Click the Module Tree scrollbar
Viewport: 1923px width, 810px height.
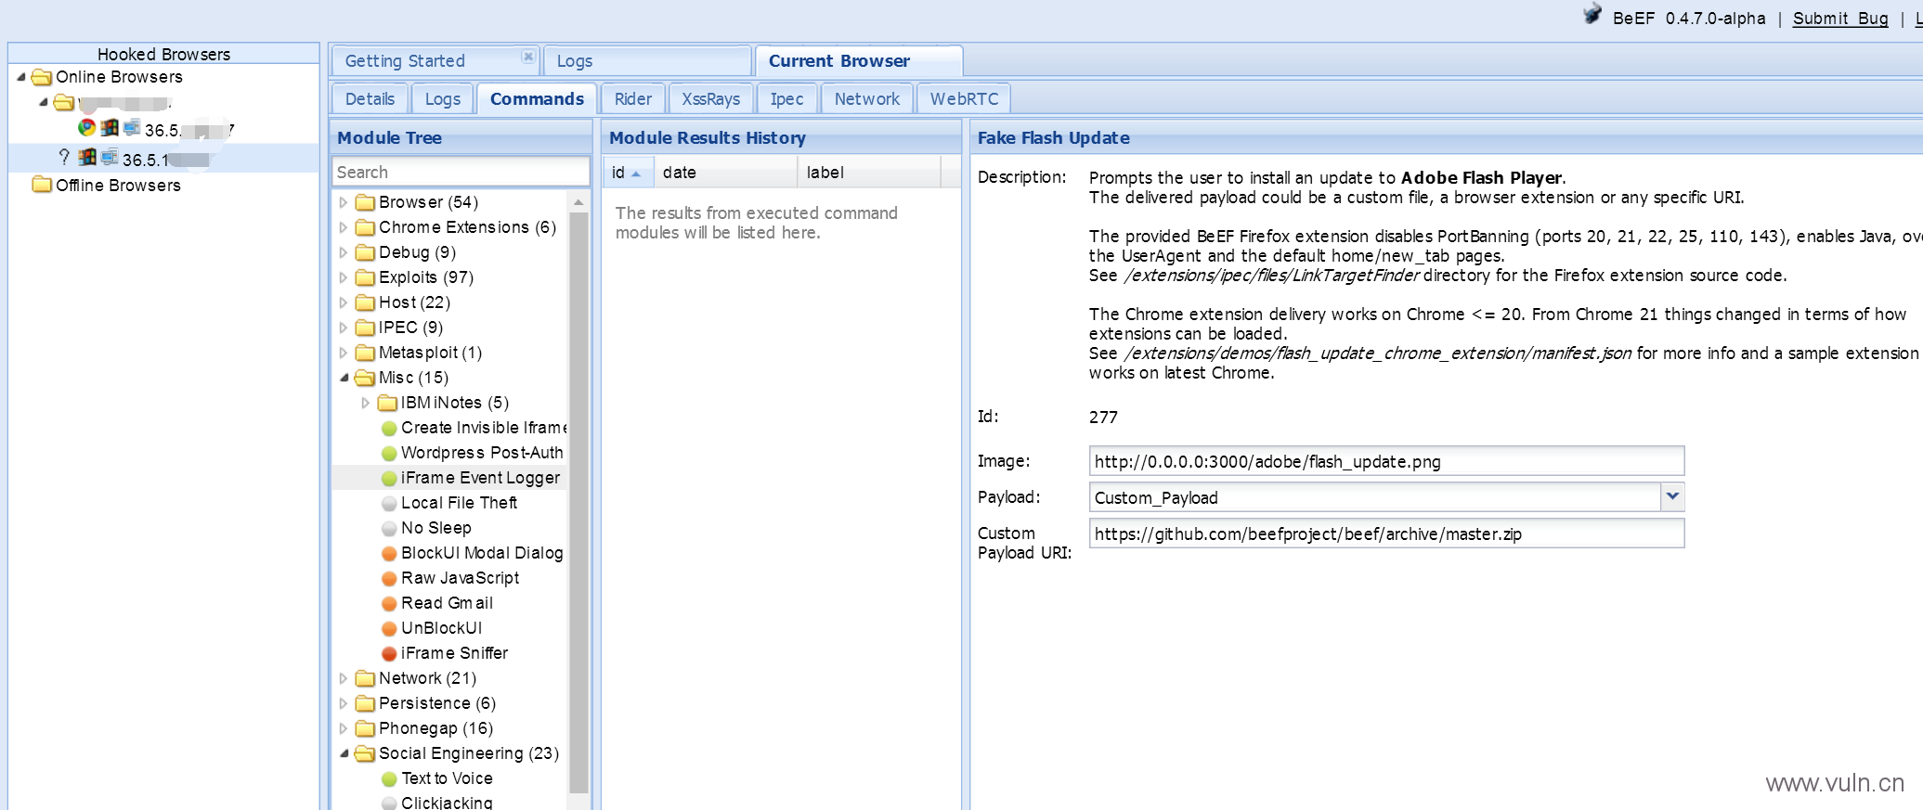tap(578, 501)
